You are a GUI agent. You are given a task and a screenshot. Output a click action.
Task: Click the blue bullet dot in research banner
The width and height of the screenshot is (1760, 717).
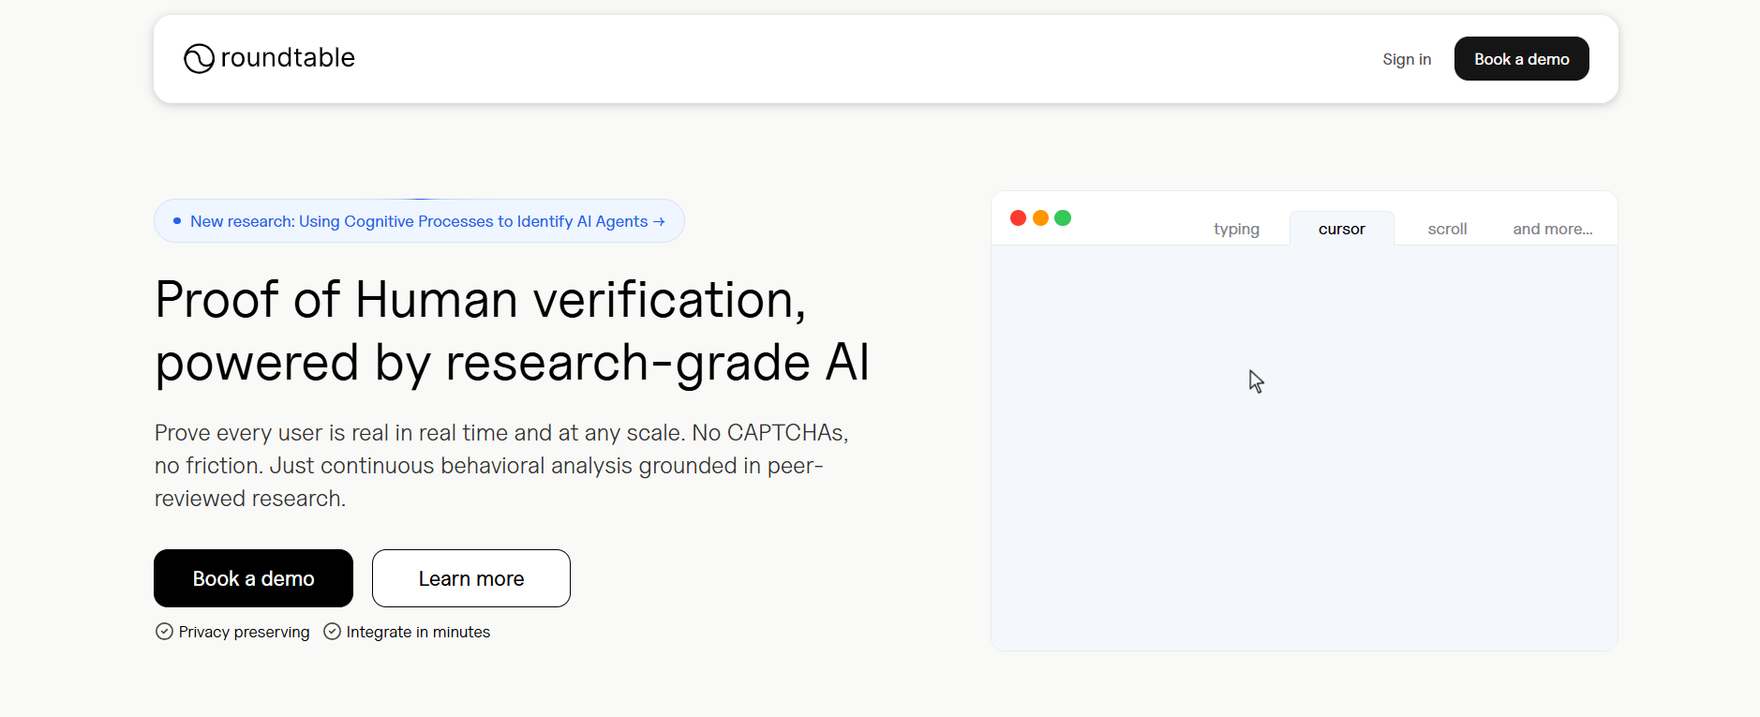[177, 221]
